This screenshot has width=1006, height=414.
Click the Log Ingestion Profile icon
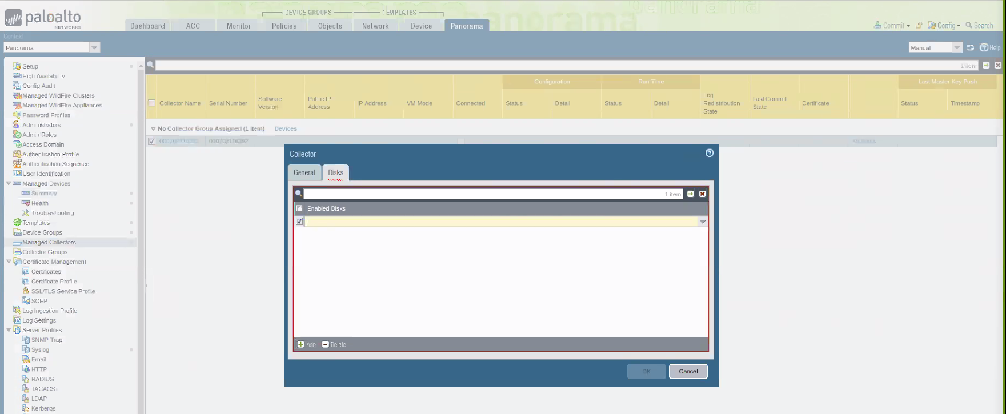coord(17,311)
